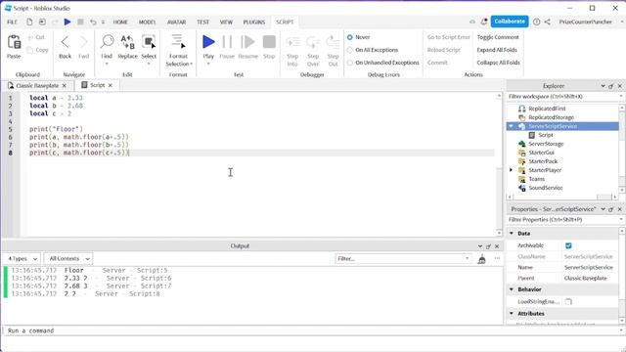This screenshot has width=626, height=352.
Task: Click the Collaborate button
Action: [510, 22]
